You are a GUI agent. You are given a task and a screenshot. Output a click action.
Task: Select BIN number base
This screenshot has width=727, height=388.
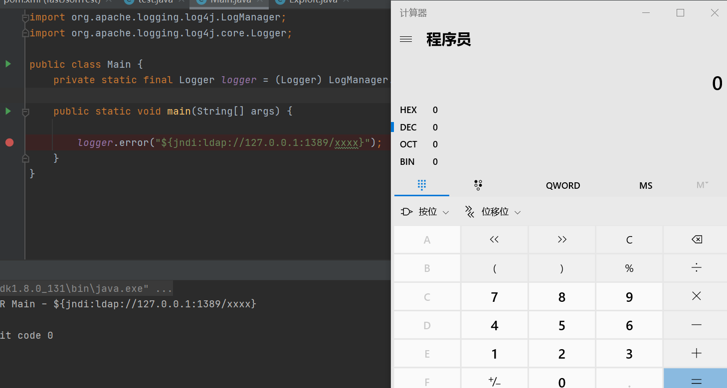coord(407,162)
